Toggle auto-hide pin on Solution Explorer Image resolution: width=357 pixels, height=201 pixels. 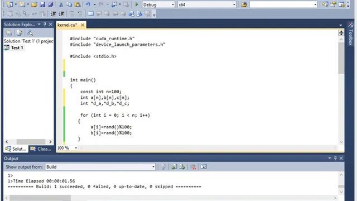(x=45, y=25)
